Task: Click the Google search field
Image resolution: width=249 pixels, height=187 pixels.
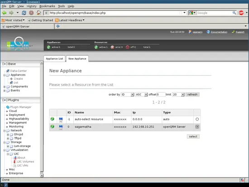Action: point(215,13)
